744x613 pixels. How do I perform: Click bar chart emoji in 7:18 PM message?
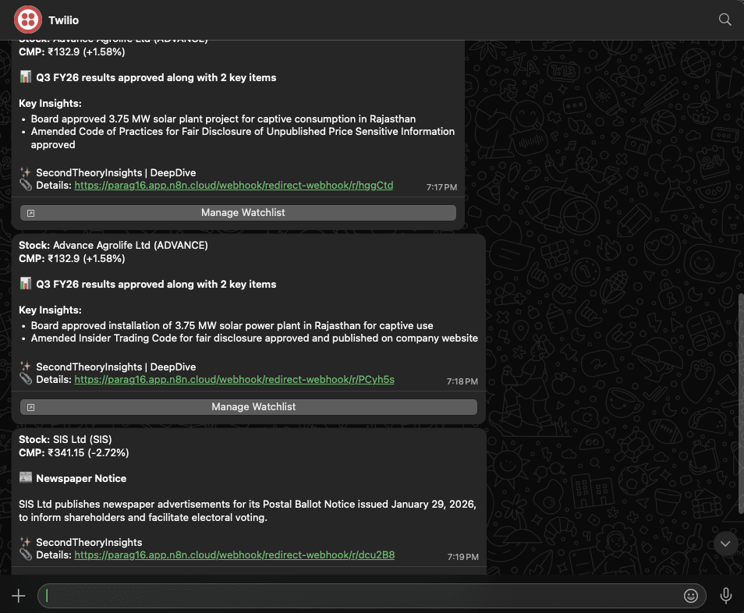(x=26, y=284)
